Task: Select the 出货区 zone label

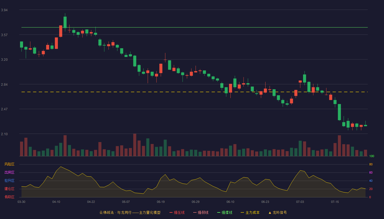Action: coord(9,172)
